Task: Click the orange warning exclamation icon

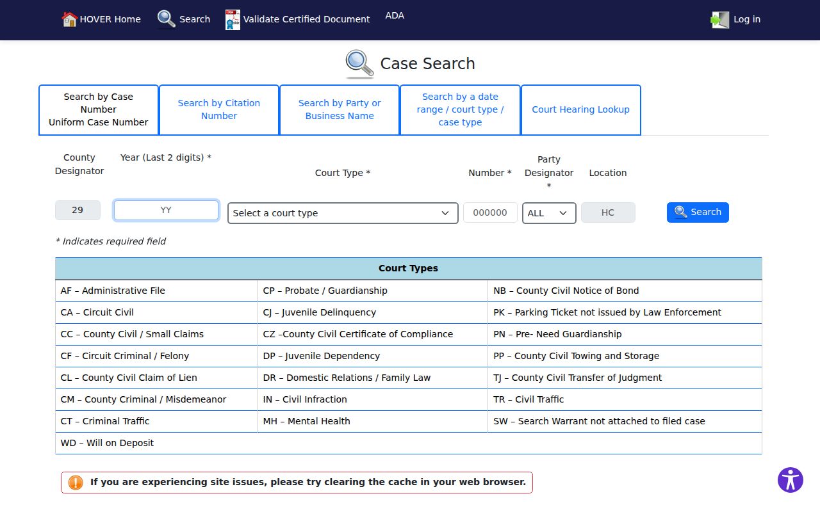Action: click(76, 483)
